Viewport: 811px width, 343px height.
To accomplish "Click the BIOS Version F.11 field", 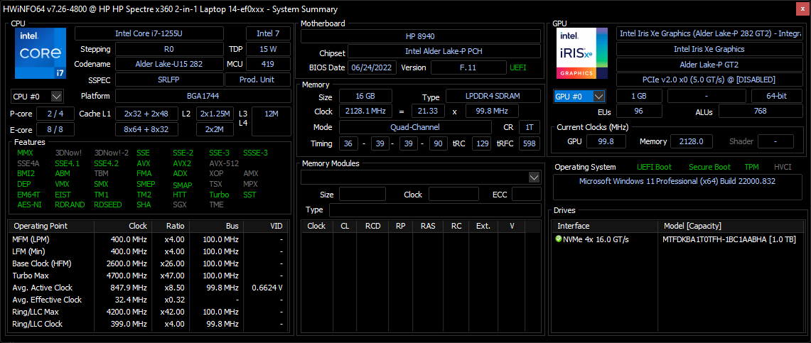I will coord(468,67).
